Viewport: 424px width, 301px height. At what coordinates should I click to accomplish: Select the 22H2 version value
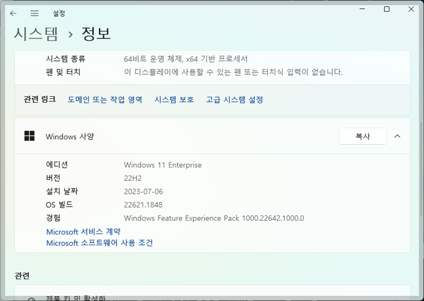click(x=132, y=178)
